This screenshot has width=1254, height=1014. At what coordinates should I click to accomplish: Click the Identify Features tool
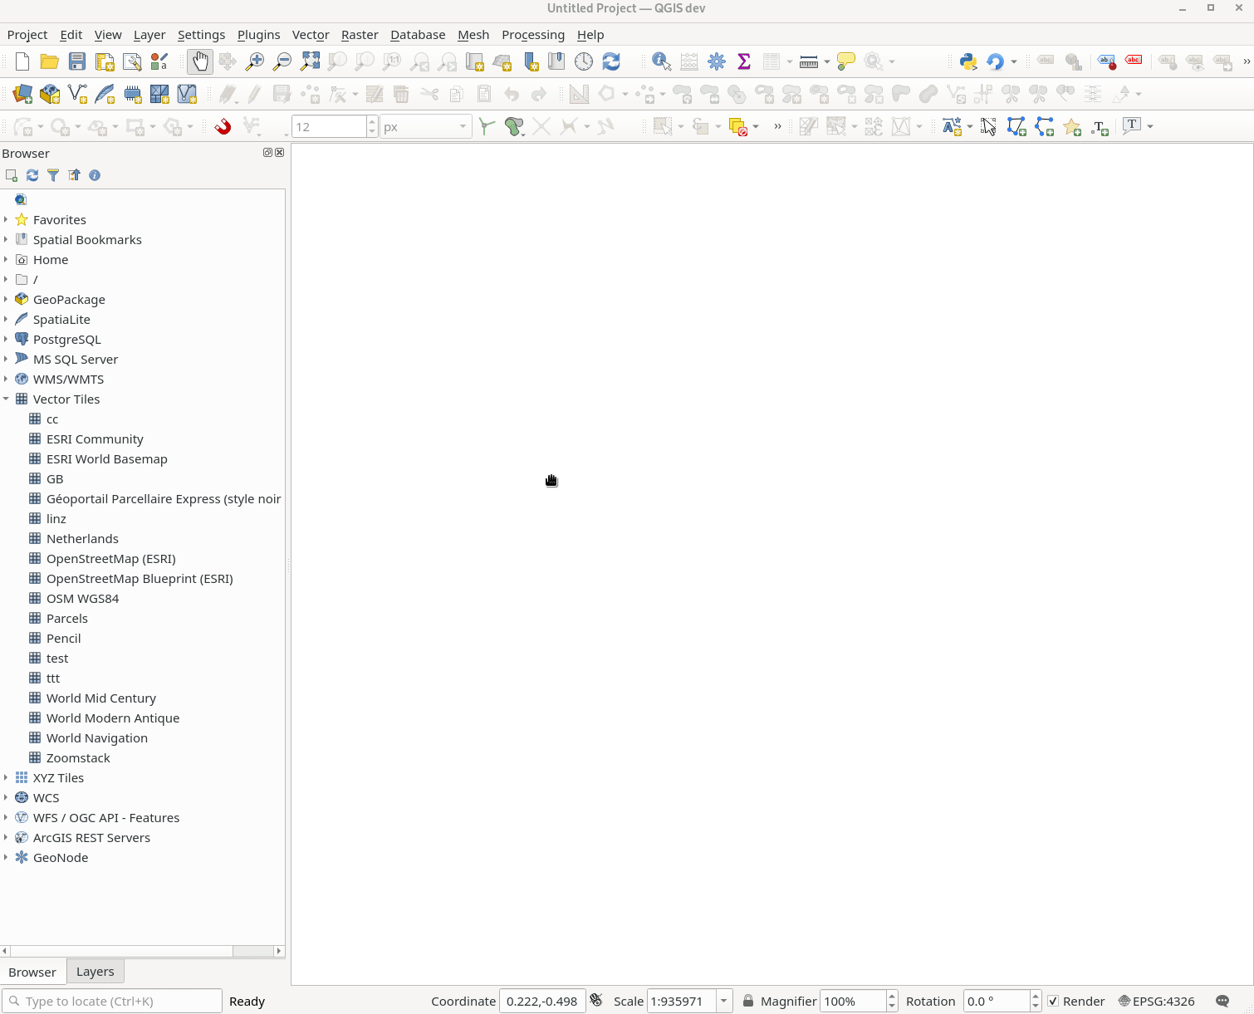click(661, 61)
